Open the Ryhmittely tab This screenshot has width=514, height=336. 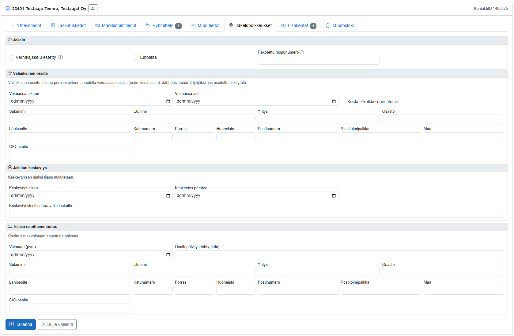tap(164, 25)
